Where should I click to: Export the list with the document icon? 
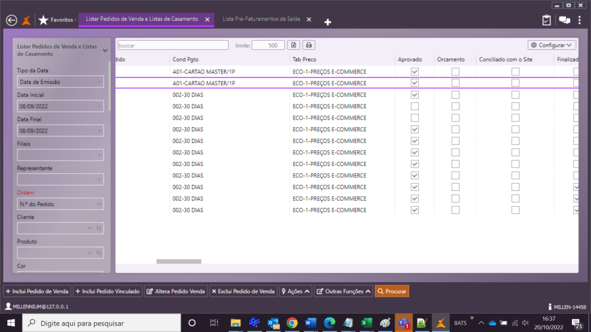click(x=294, y=45)
